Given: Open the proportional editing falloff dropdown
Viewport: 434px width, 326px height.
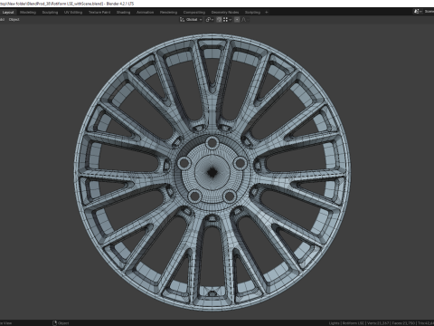Looking at the screenshot, I should [245, 20].
